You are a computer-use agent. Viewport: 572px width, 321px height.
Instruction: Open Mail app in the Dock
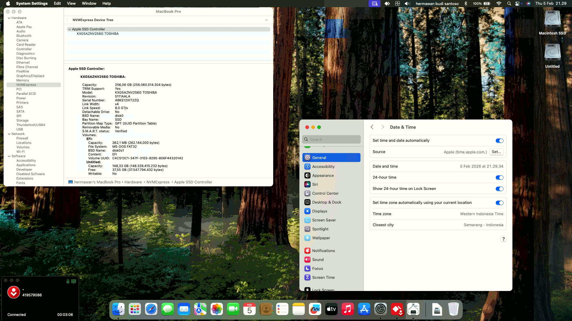tap(184, 309)
